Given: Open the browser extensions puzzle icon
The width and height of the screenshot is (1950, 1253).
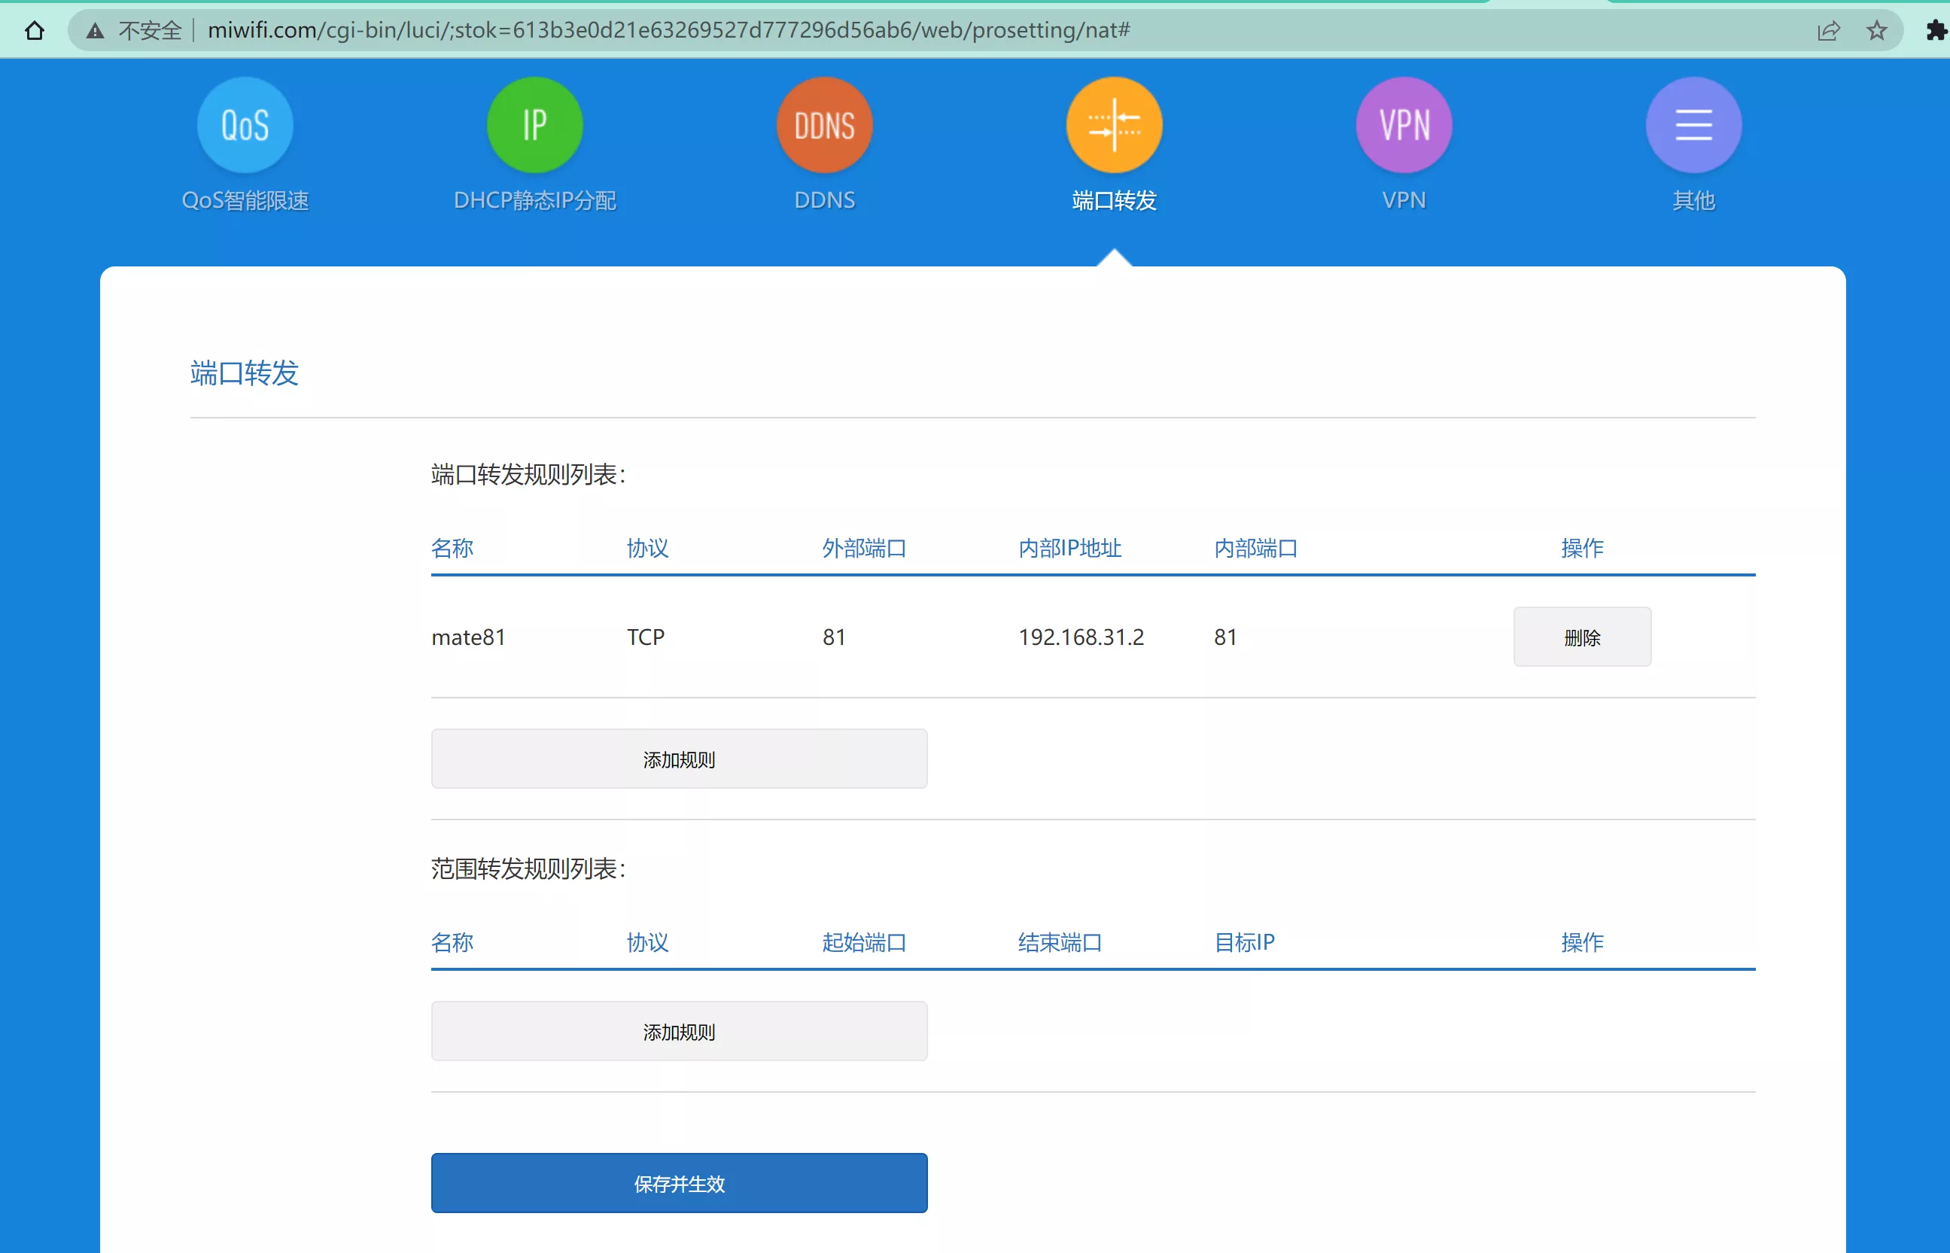Looking at the screenshot, I should pyautogui.click(x=1936, y=31).
